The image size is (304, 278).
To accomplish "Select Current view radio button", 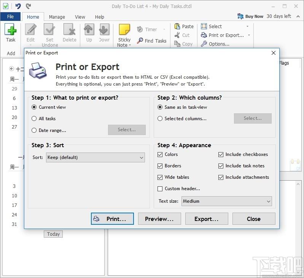I will click(34, 107).
